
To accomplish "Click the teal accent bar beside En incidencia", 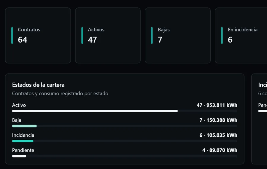I will click(222, 35).
